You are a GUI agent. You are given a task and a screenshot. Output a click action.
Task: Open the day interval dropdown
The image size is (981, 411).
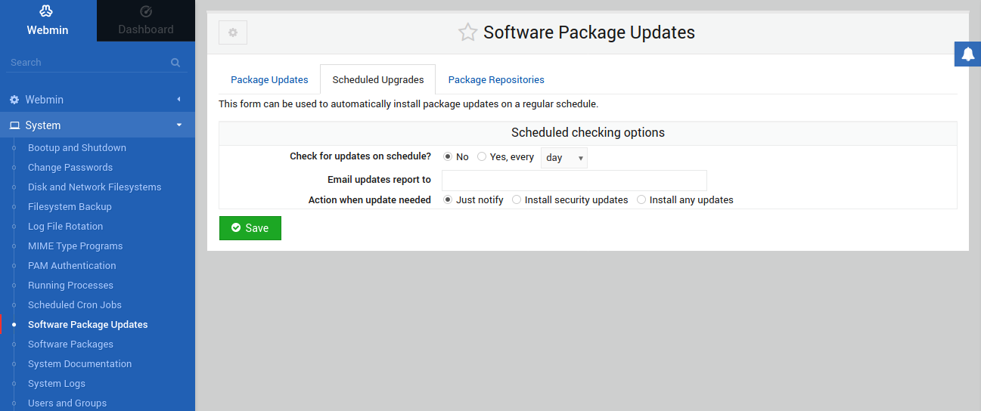pyautogui.click(x=564, y=158)
